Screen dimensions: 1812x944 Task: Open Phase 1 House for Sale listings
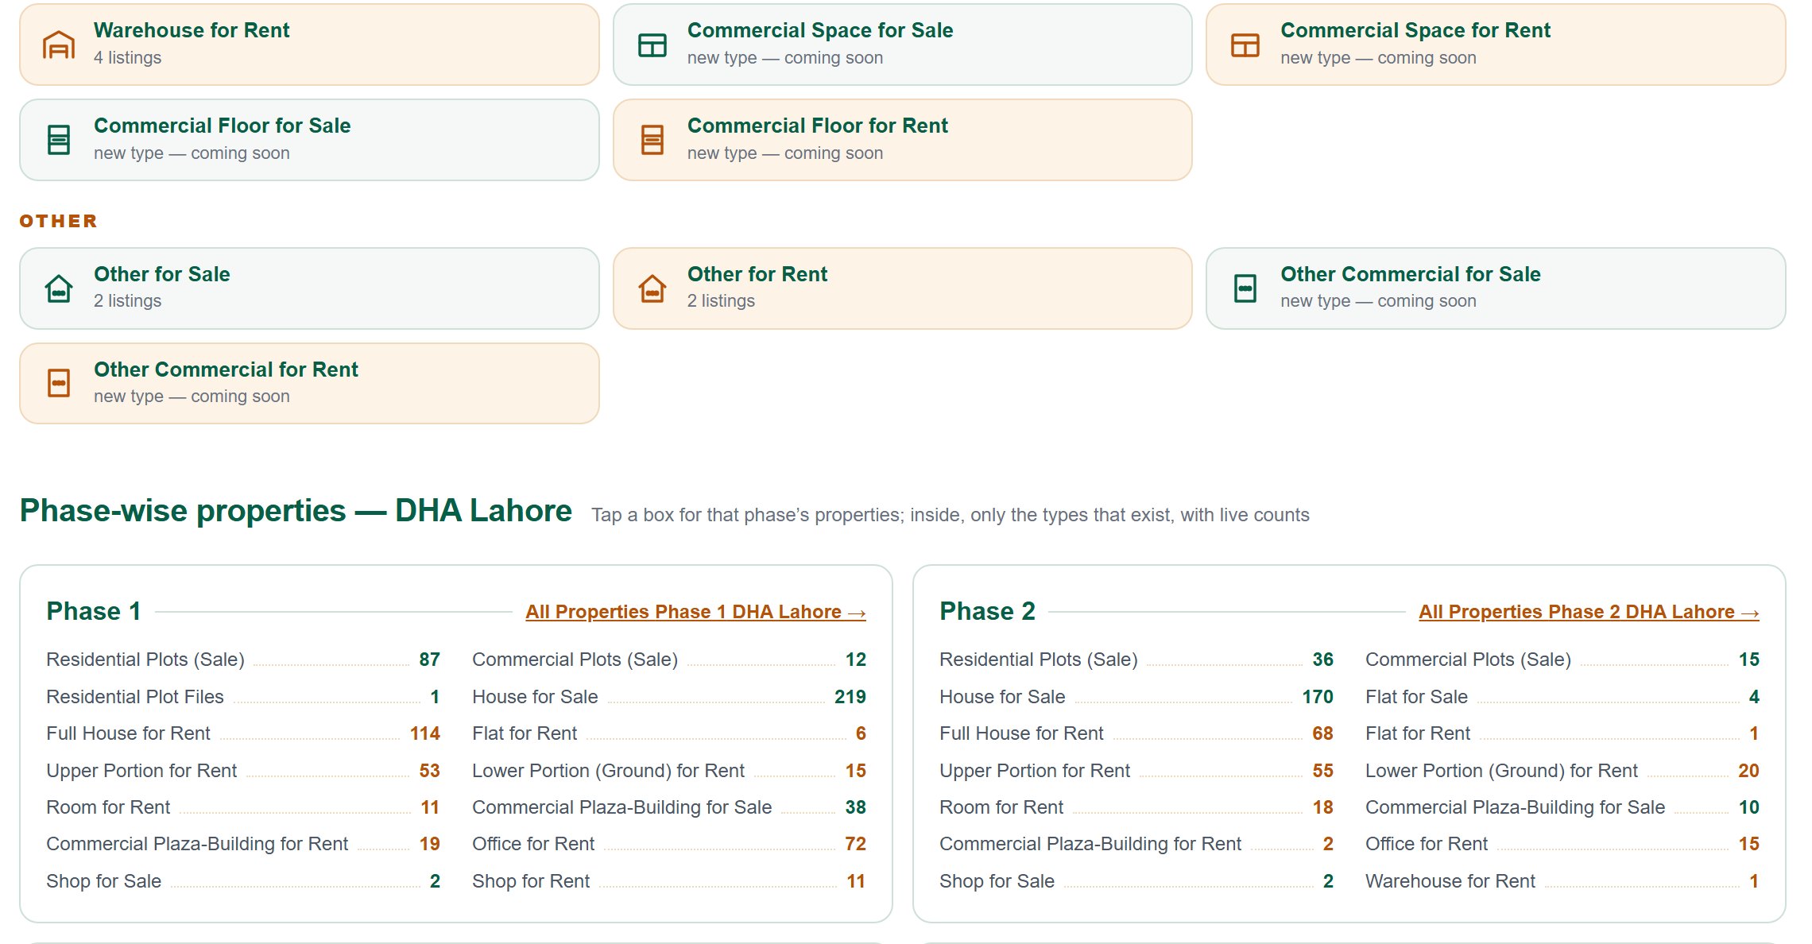669,697
